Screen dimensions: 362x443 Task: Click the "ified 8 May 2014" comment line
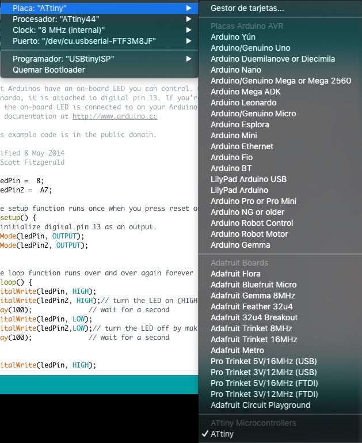click(32, 153)
